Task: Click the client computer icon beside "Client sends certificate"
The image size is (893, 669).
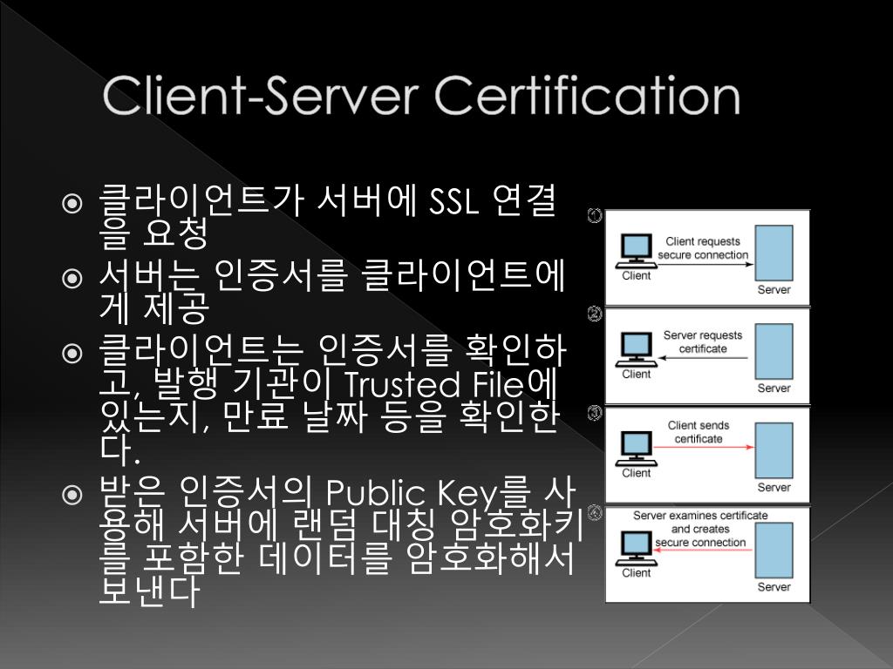Action: [x=636, y=449]
